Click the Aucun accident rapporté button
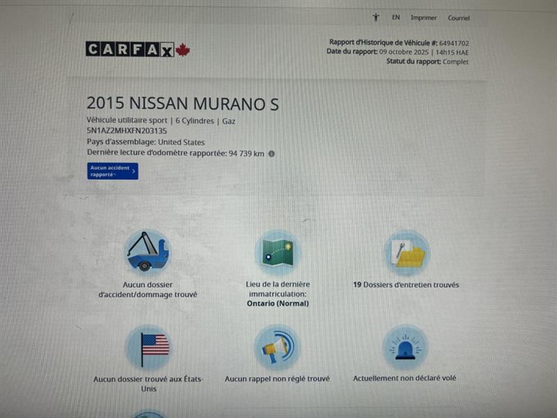This screenshot has width=557, height=418. 111,171
